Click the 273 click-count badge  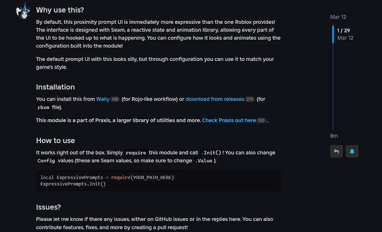(250, 99)
